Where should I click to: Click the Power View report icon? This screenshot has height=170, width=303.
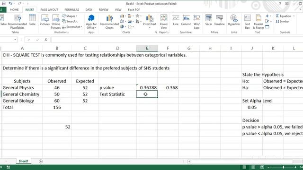(164, 22)
